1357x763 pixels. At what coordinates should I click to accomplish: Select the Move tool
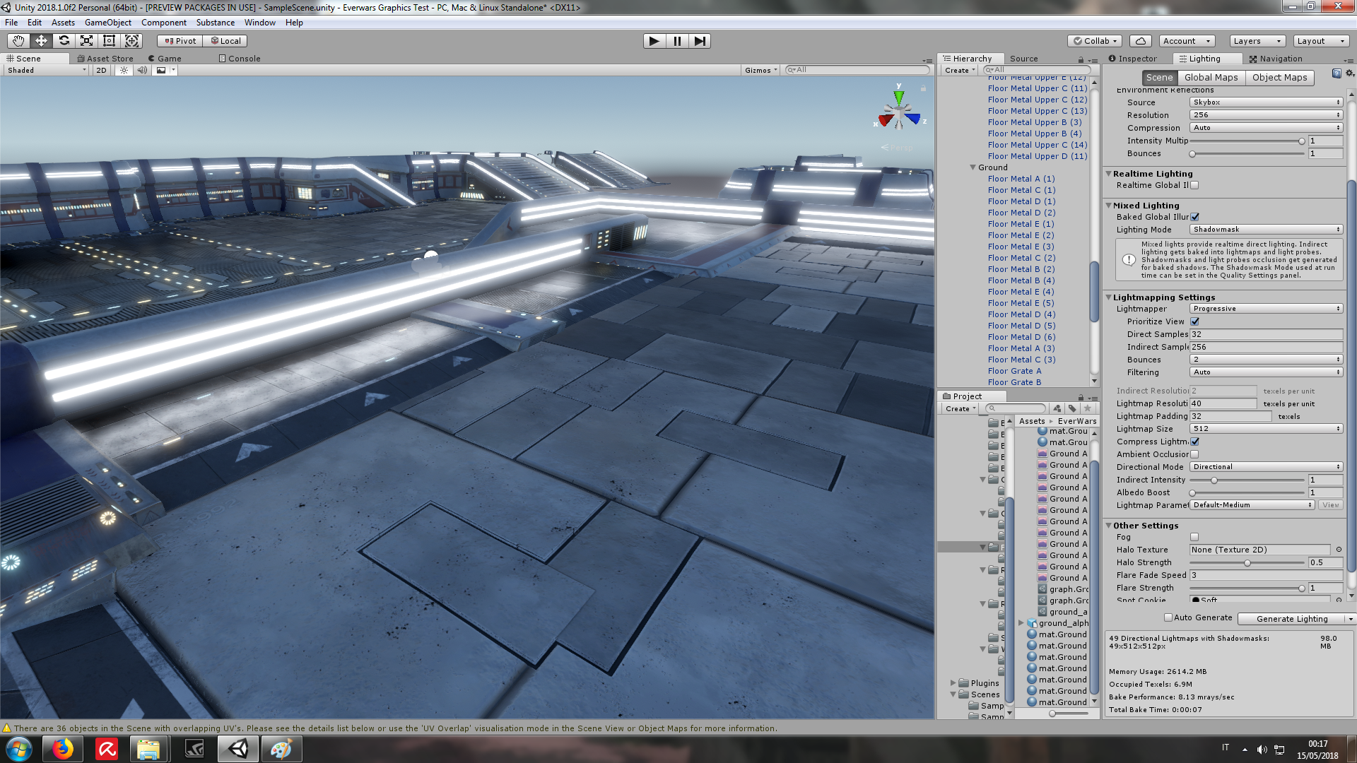click(x=41, y=41)
